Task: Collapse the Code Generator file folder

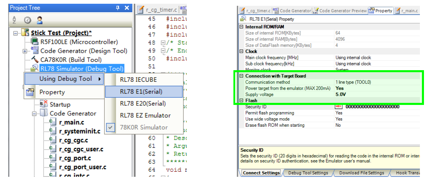Action: [34, 114]
